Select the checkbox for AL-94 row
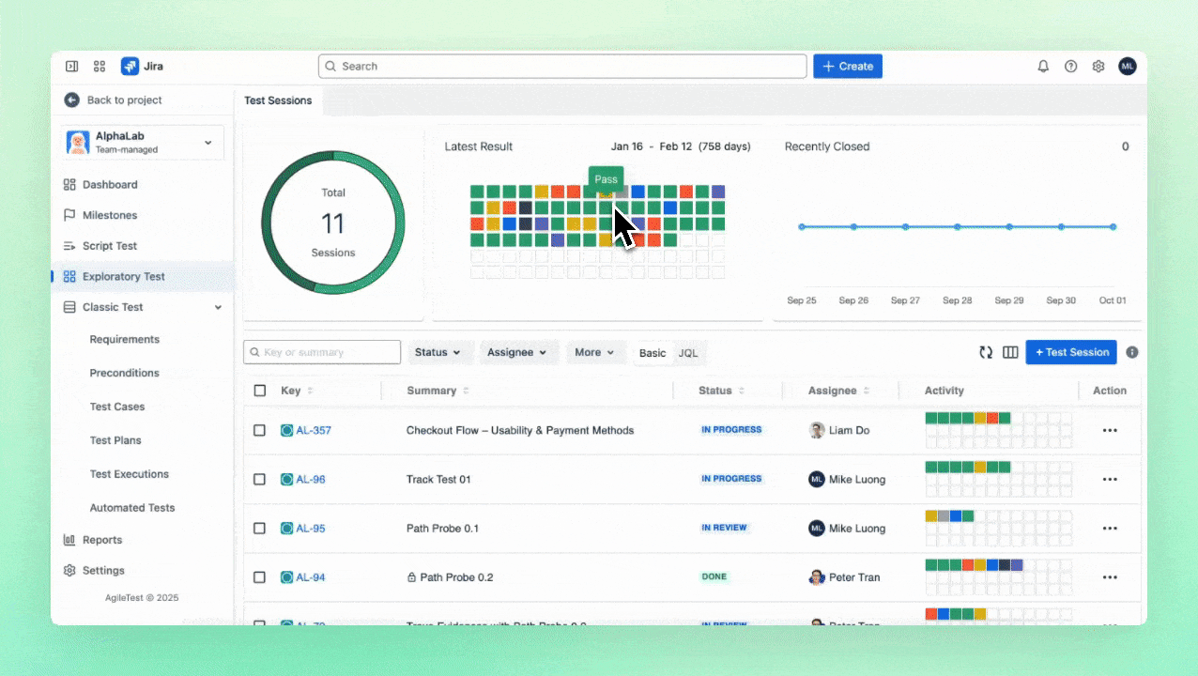This screenshot has height=676, width=1198. [260, 577]
